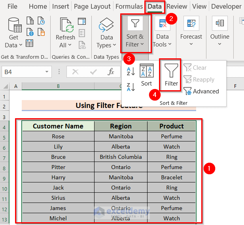Select column B header
244x225 pixels.
tap(58, 86)
